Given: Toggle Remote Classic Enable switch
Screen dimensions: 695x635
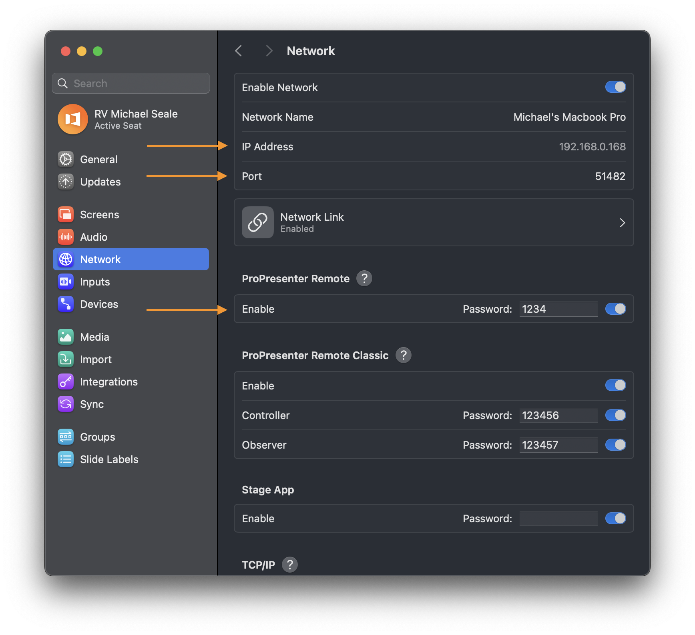Looking at the screenshot, I should point(616,385).
